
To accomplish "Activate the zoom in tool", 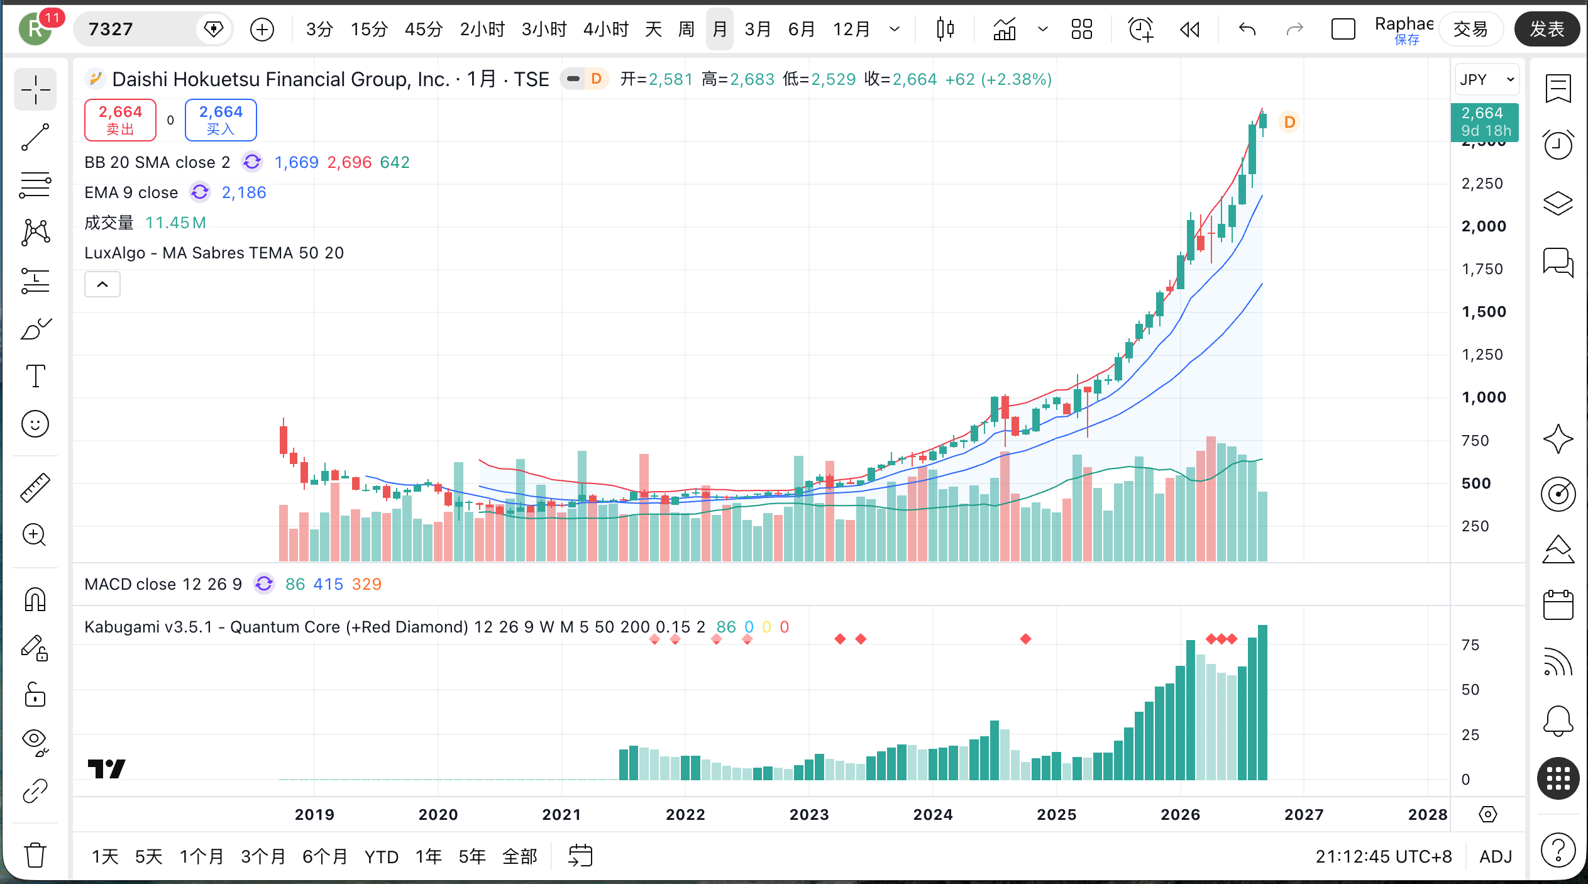I will point(35,535).
